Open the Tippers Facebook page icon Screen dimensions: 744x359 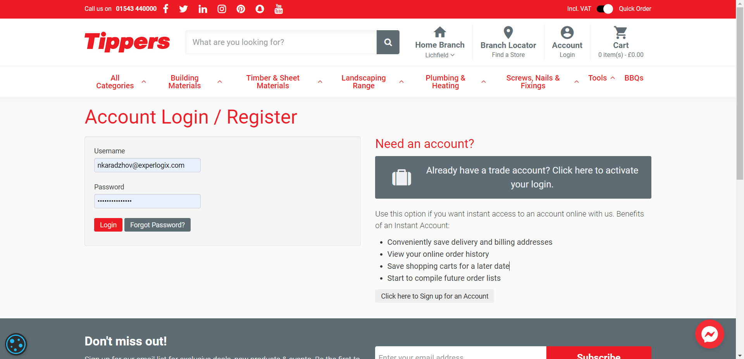pyautogui.click(x=166, y=9)
